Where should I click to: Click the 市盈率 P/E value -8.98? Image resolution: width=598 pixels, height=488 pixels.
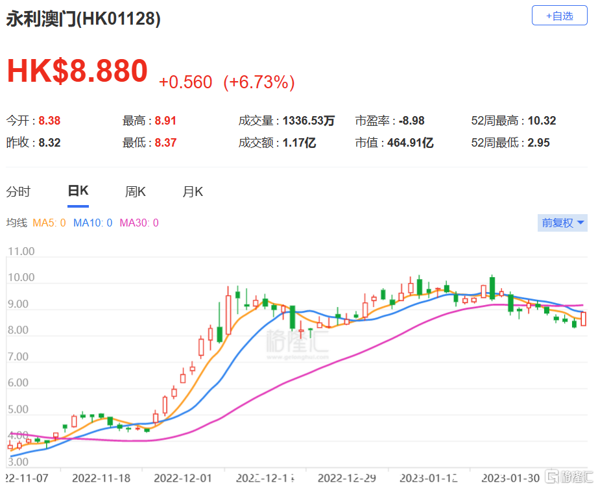tap(411, 121)
